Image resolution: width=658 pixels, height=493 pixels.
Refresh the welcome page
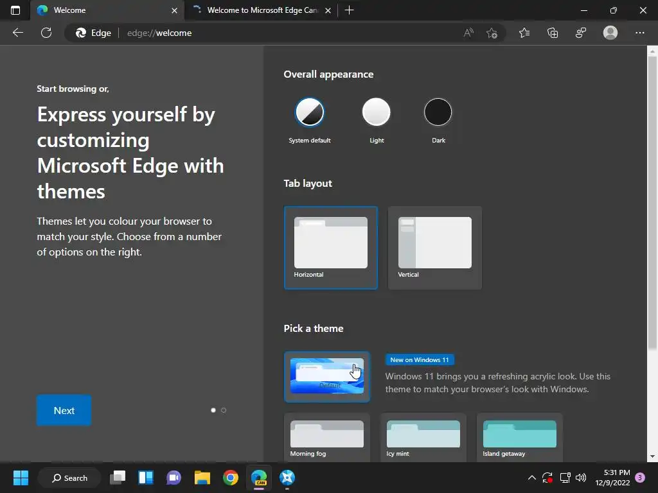pyautogui.click(x=46, y=33)
